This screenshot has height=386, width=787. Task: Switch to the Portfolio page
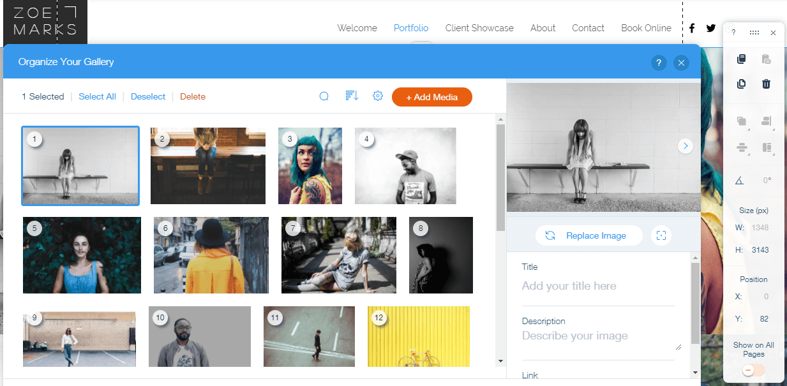point(410,28)
